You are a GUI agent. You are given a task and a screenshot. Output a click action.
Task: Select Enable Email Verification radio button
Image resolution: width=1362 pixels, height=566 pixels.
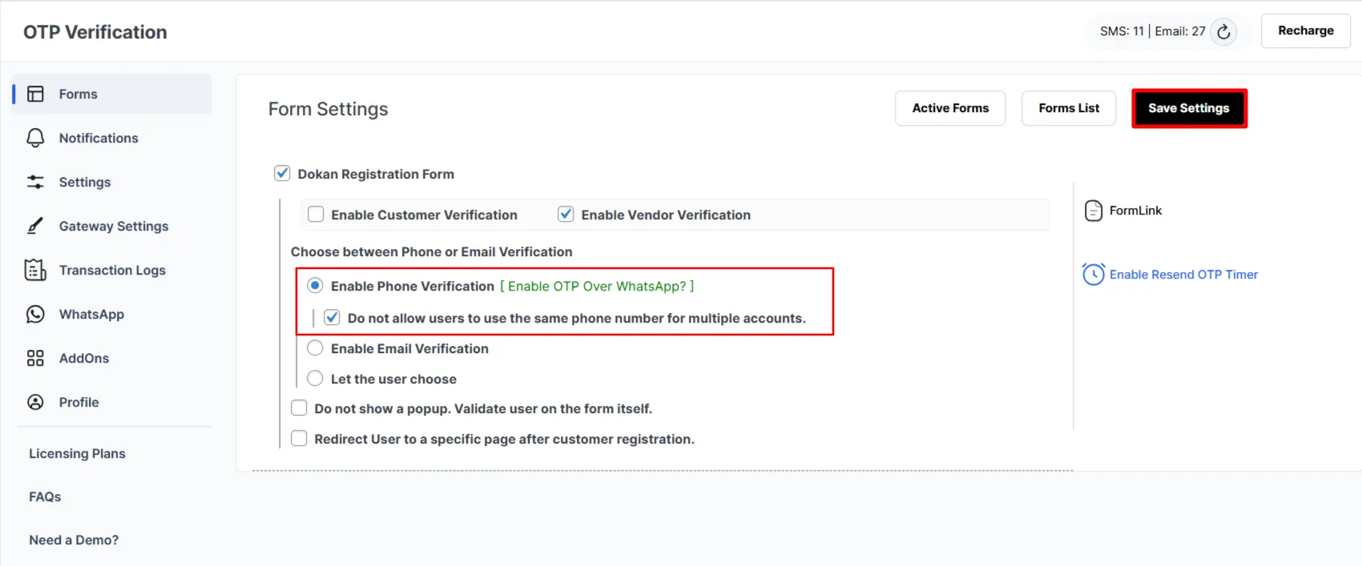point(315,347)
